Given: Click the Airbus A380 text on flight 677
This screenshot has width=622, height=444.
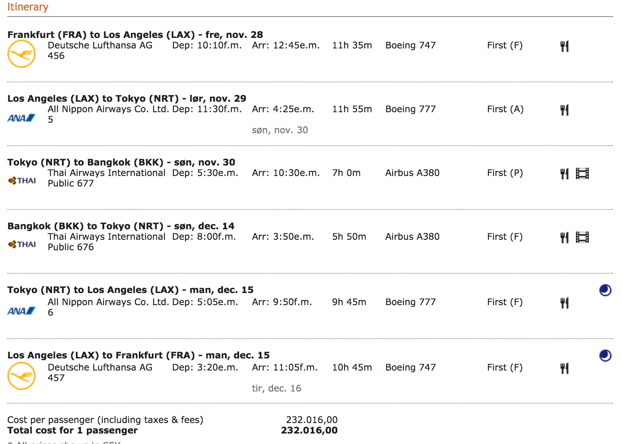Looking at the screenshot, I should (412, 173).
